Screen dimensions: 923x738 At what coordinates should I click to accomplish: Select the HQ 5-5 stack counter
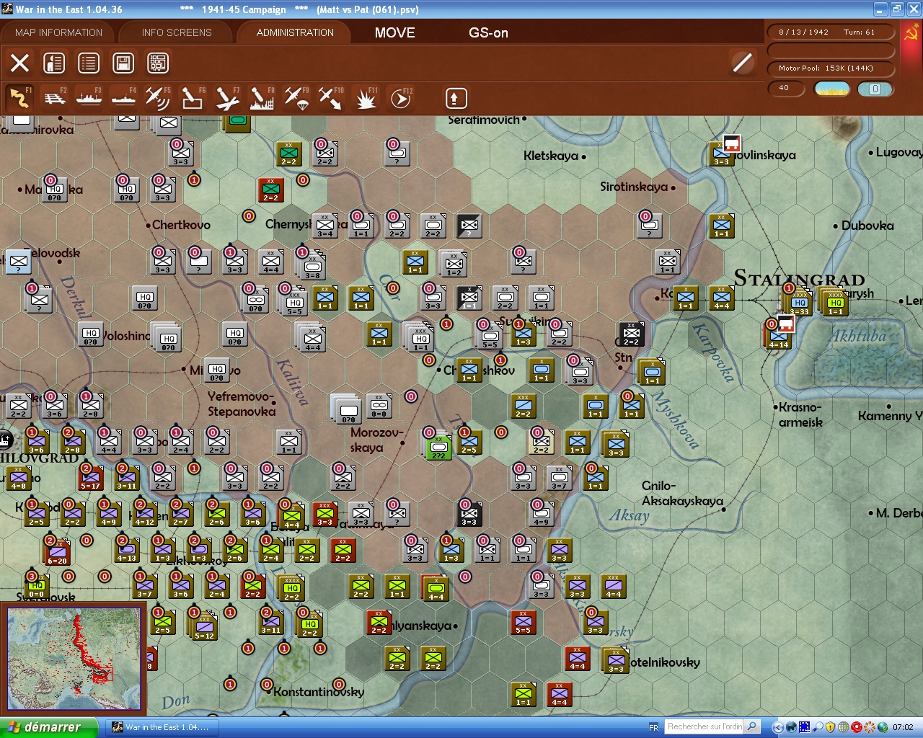pyautogui.click(x=294, y=303)
